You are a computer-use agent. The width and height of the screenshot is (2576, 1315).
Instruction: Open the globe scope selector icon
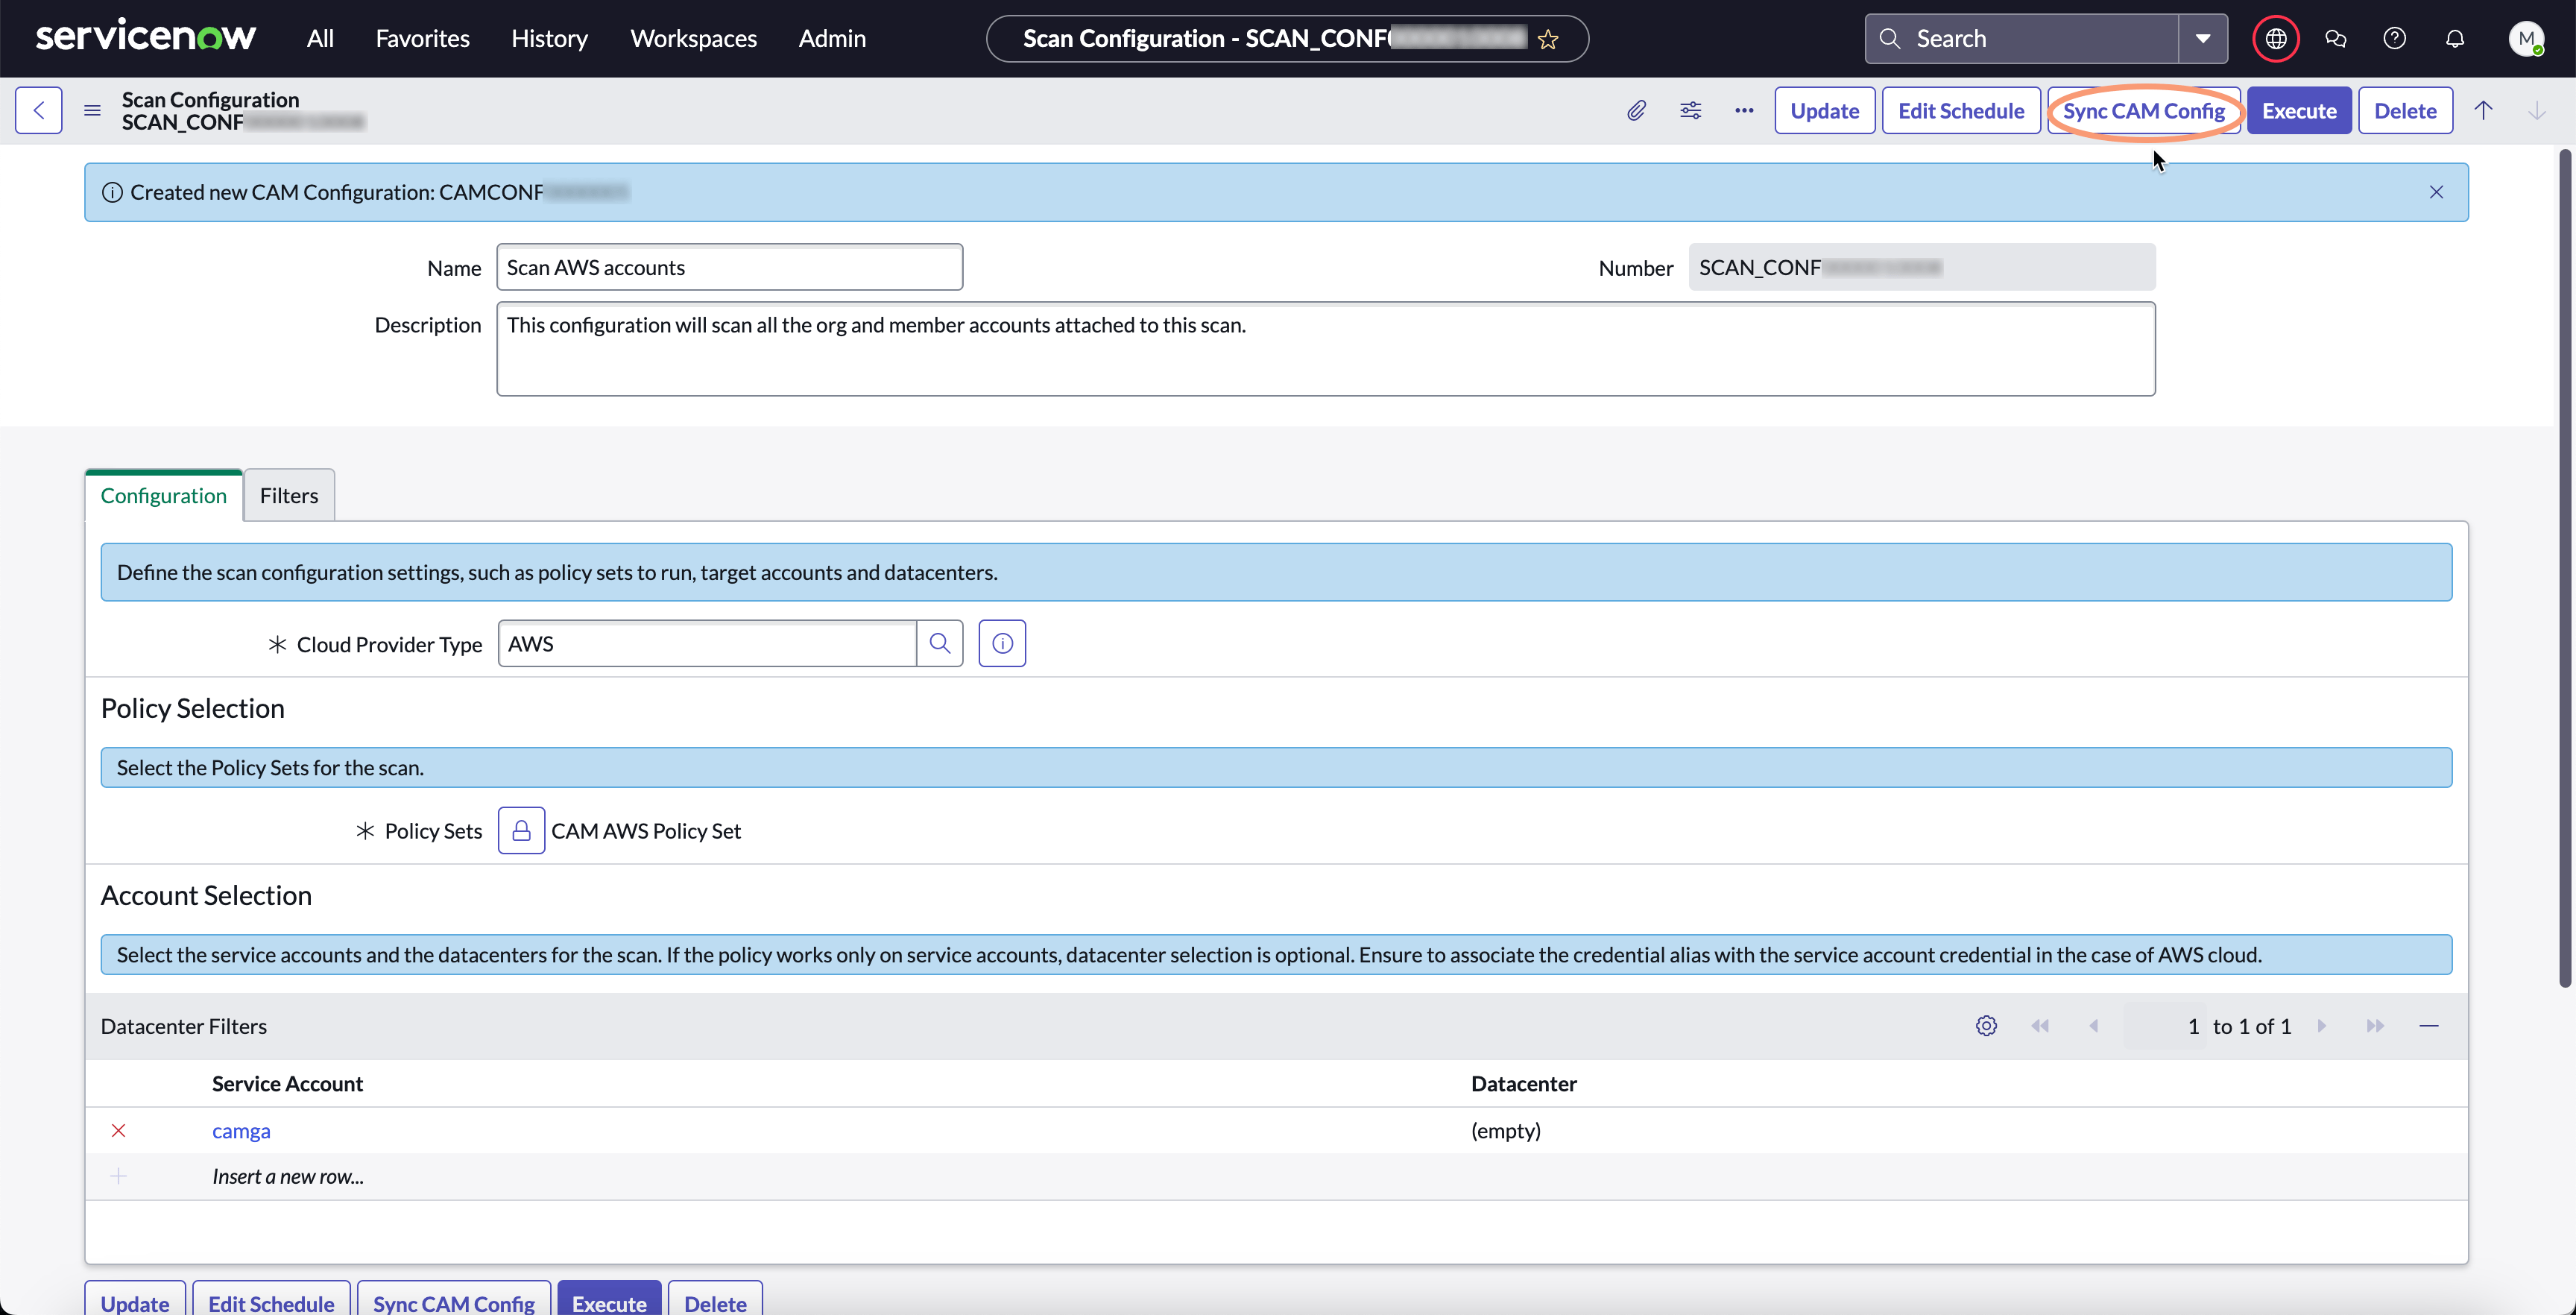click(x=2276, y=38)
